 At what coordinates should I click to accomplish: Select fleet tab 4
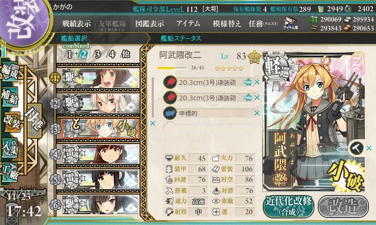[112, 54]
